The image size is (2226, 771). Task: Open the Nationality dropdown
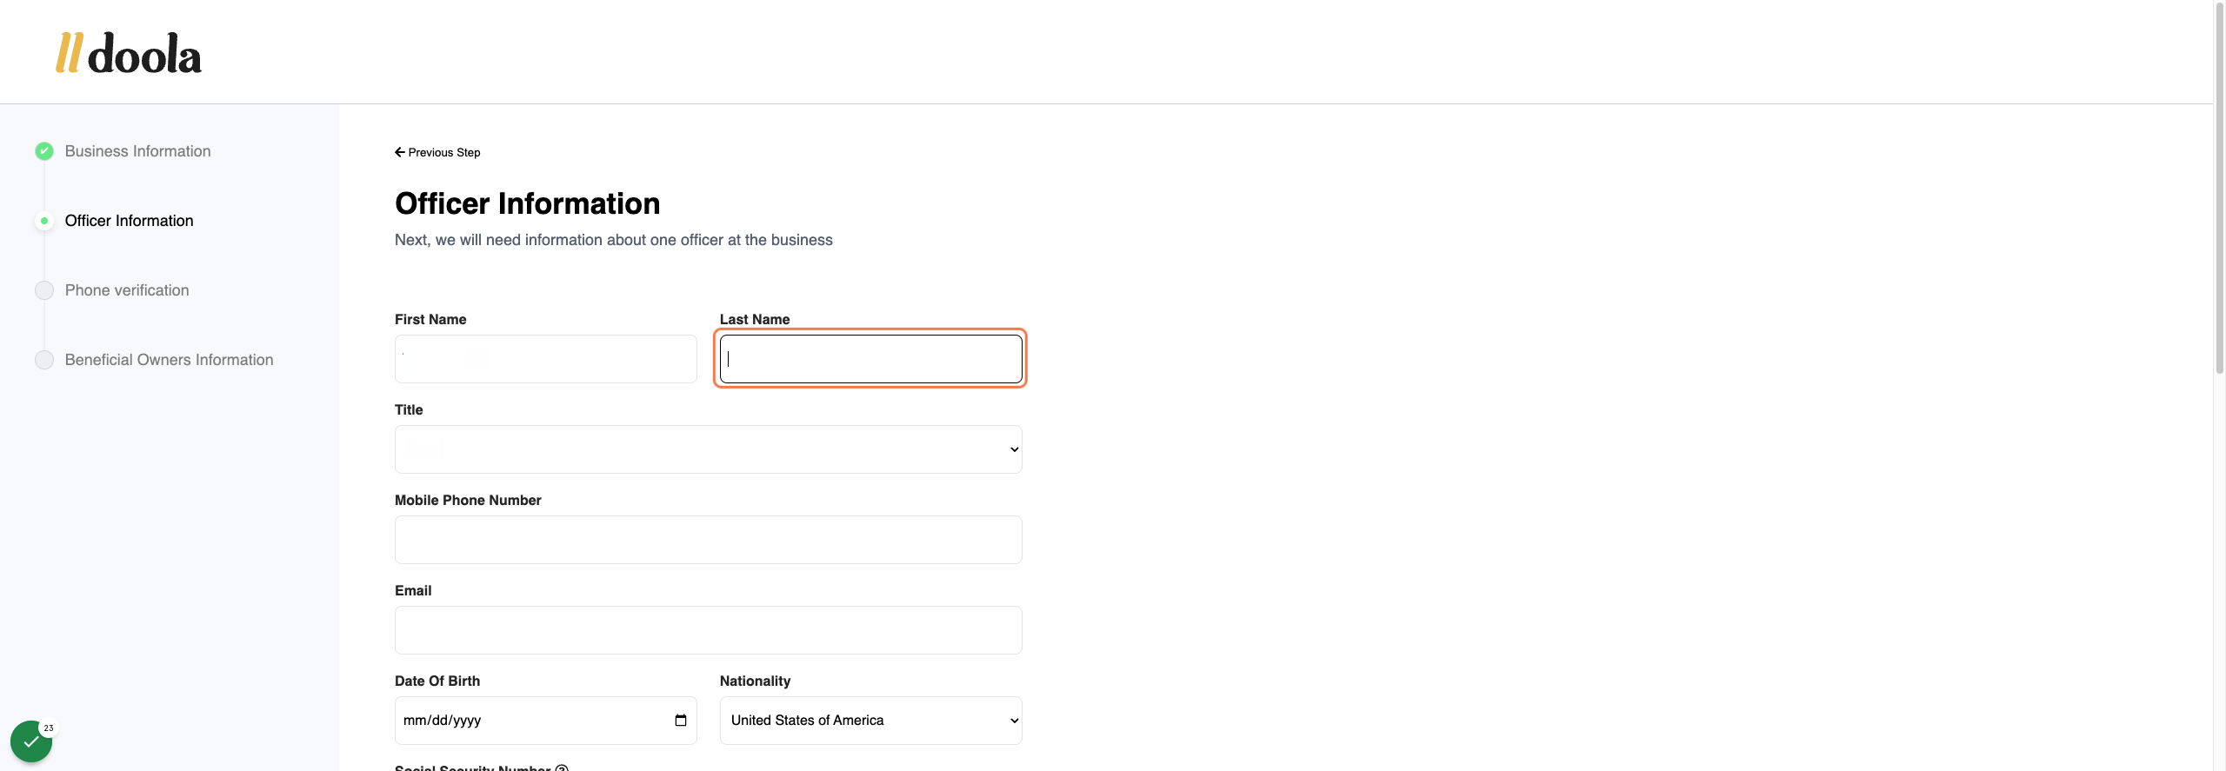pos(870,721)
